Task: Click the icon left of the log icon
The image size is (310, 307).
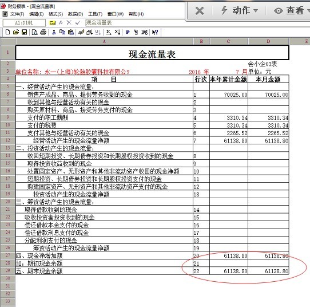Action: [x=136, y=32]
